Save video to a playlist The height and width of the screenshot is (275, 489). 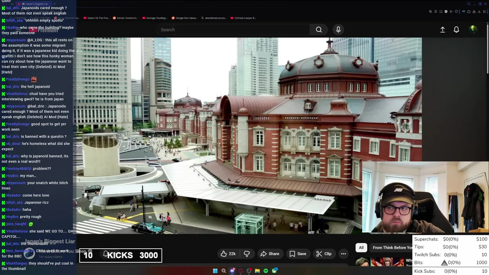pyautogui.click(x=298, y=254)
